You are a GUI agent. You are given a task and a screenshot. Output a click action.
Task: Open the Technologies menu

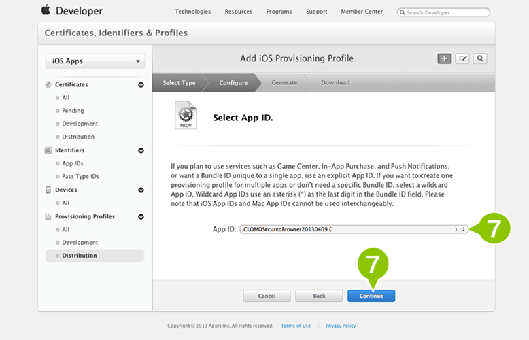pos(192,12)
